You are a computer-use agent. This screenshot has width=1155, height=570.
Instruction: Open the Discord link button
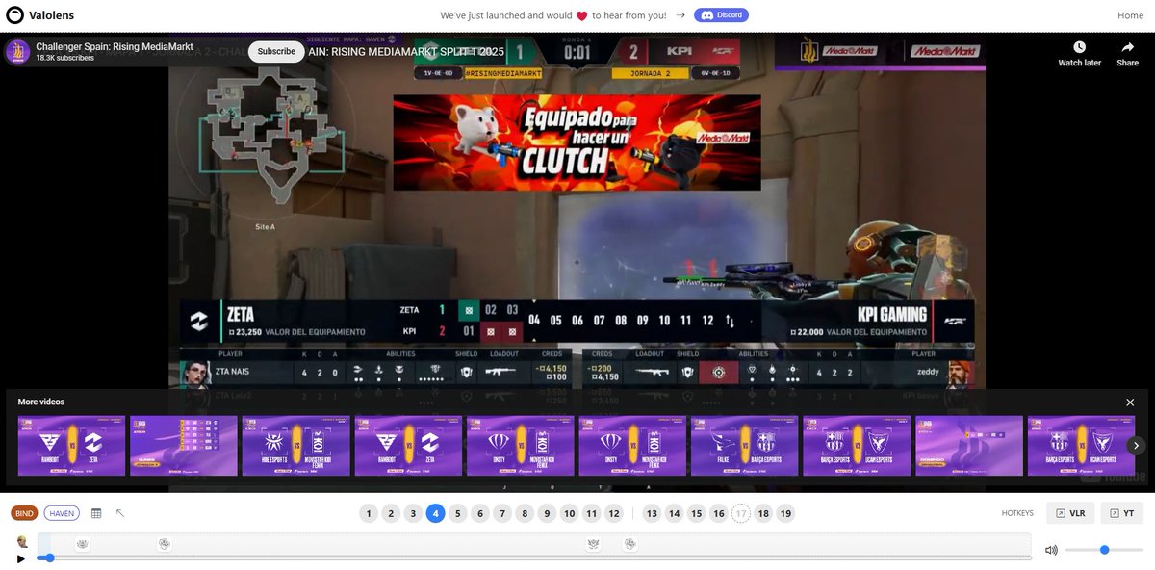(721, 15)
